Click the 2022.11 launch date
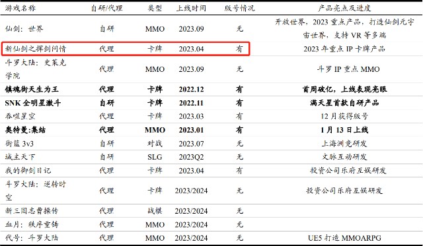Image resolution: width=423 pixels, height=246 pixels. 191,103
